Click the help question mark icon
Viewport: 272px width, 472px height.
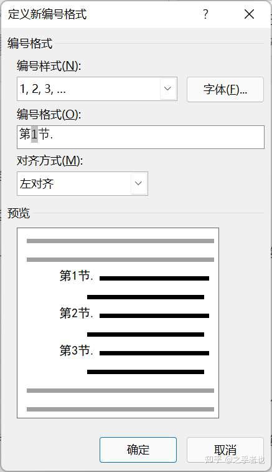click(x=205, y=14)
